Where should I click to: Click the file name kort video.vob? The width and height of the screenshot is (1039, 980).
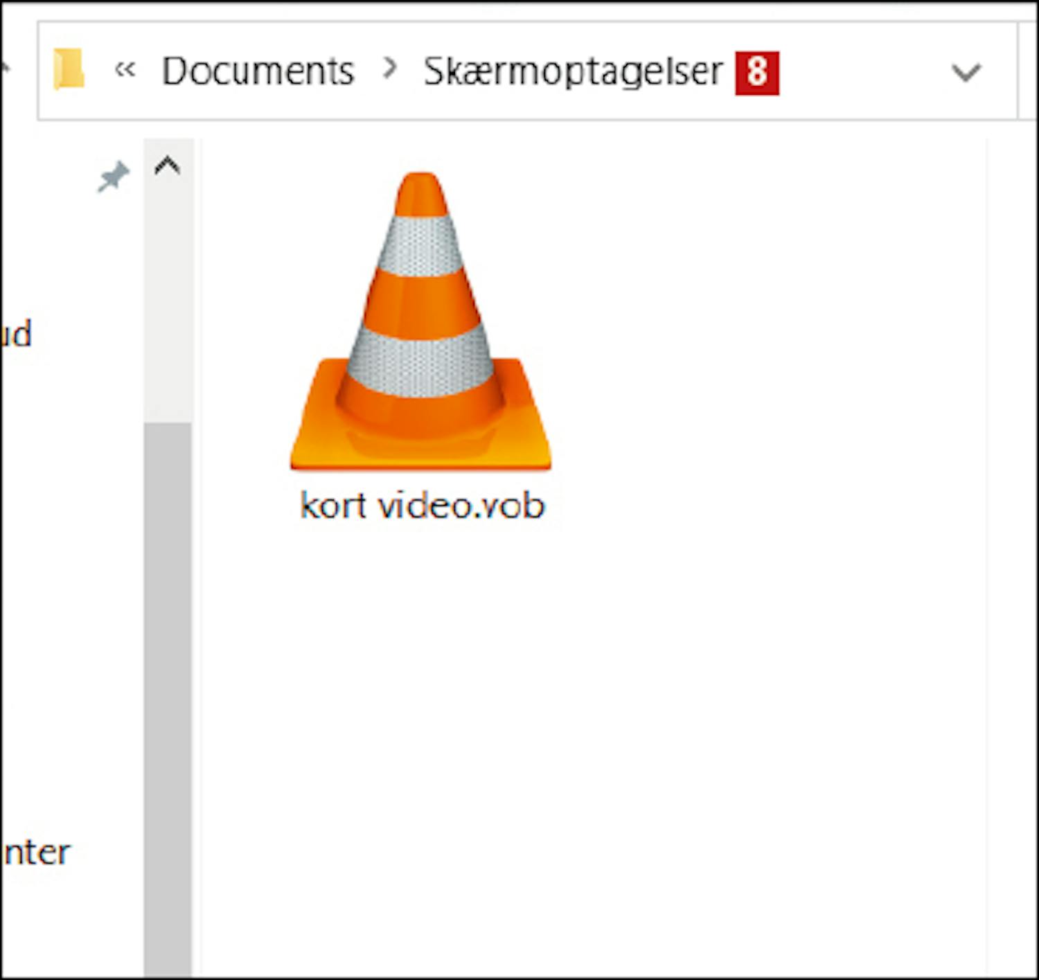tap(423, 506)
